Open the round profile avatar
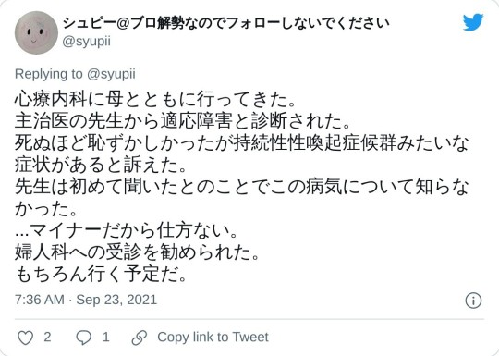Screen dimensions: 499x356 click(x=36, y=32)
